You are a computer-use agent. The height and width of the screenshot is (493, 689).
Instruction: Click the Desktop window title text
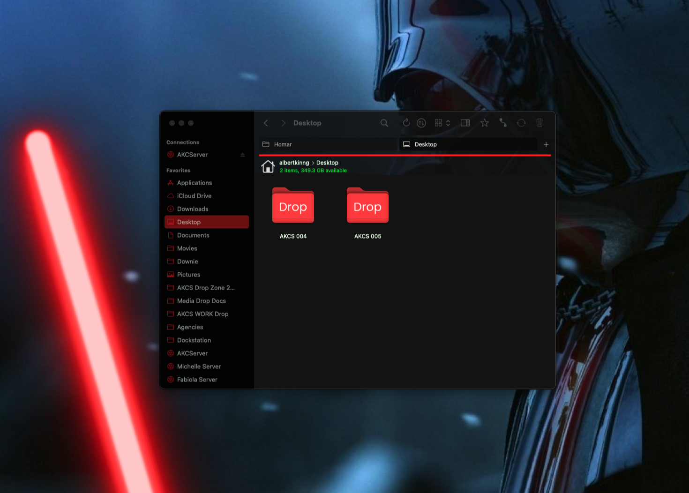tap(307, 123)
